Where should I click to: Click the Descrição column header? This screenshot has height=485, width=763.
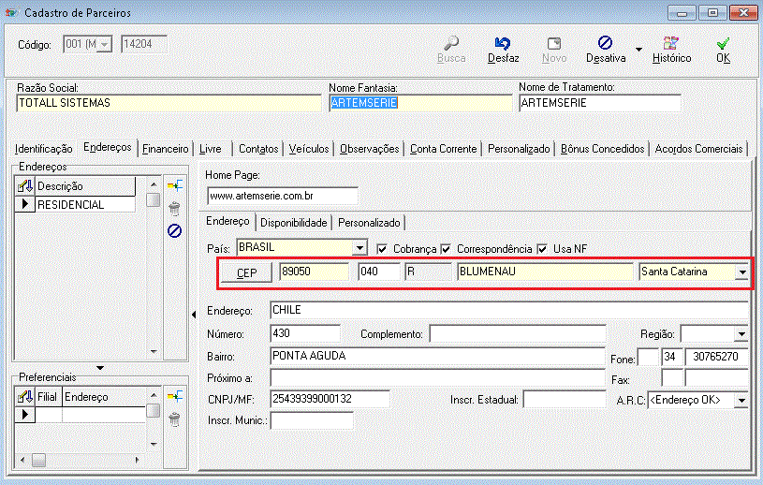85,185
